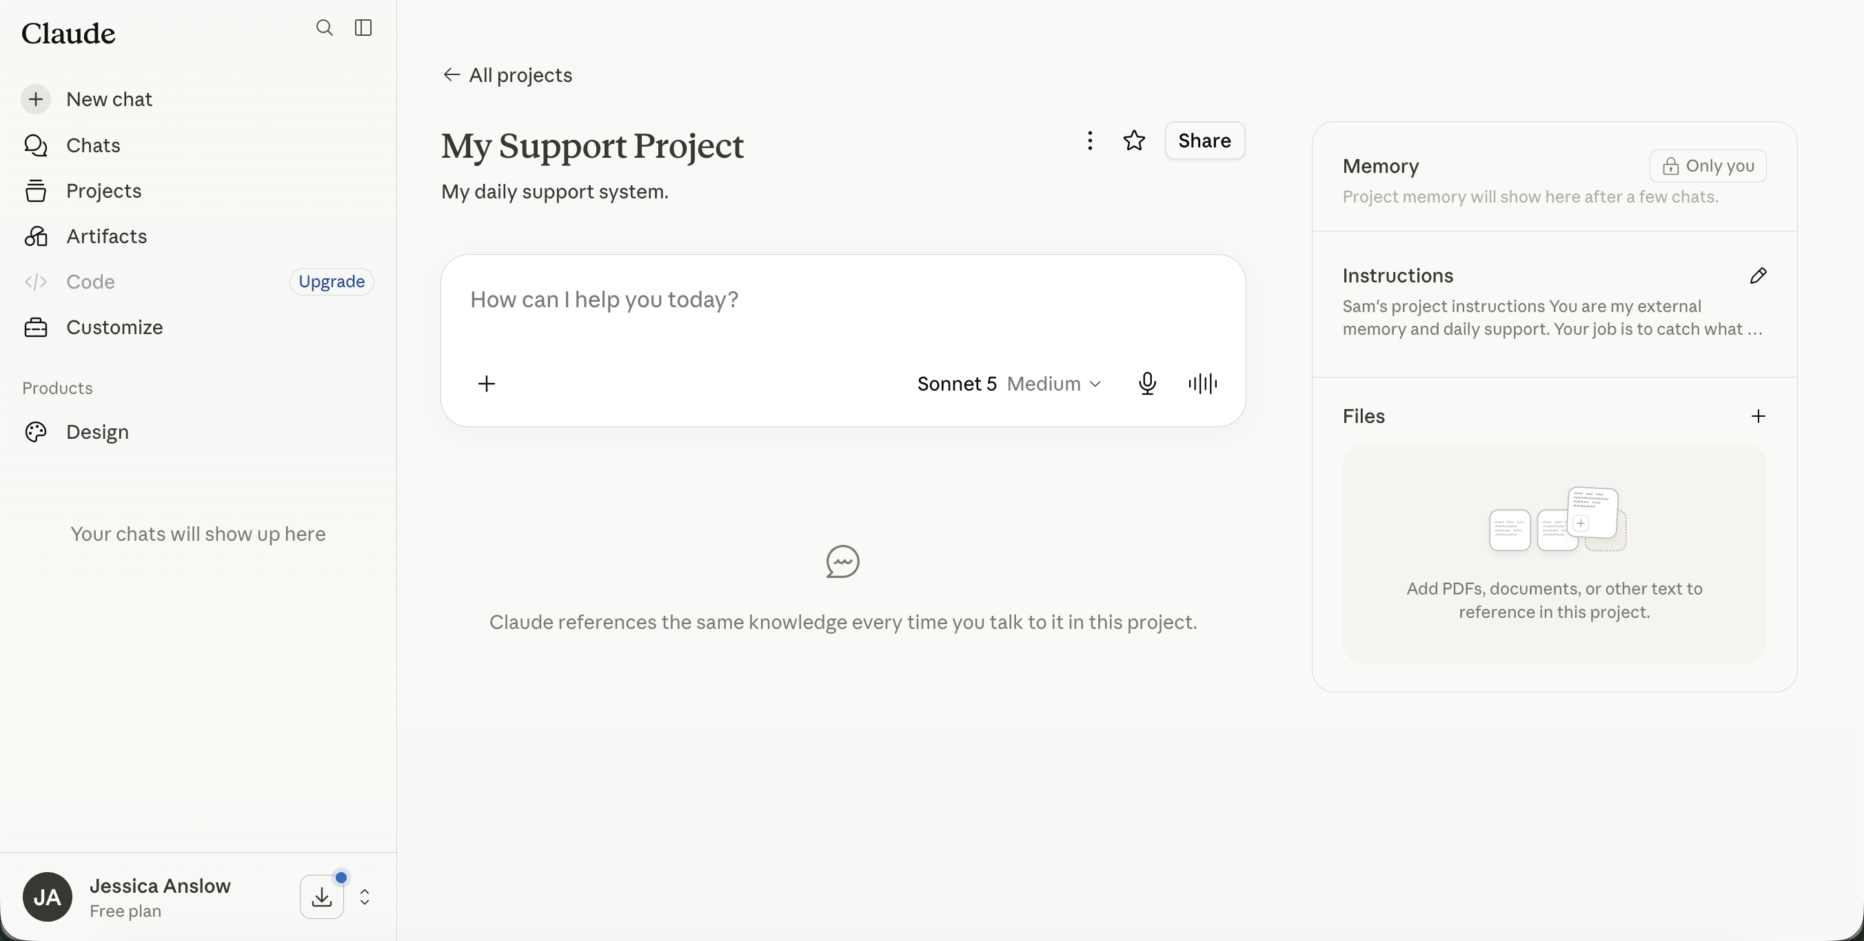Click the Free plan label
This screenshot has width=1864, height=941.
coord(125,911)
